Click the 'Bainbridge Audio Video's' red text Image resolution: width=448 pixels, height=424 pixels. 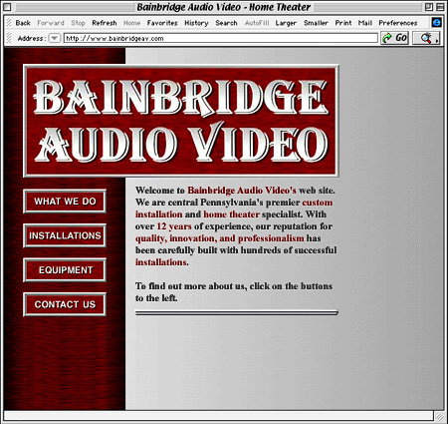[x=242, y=191]
